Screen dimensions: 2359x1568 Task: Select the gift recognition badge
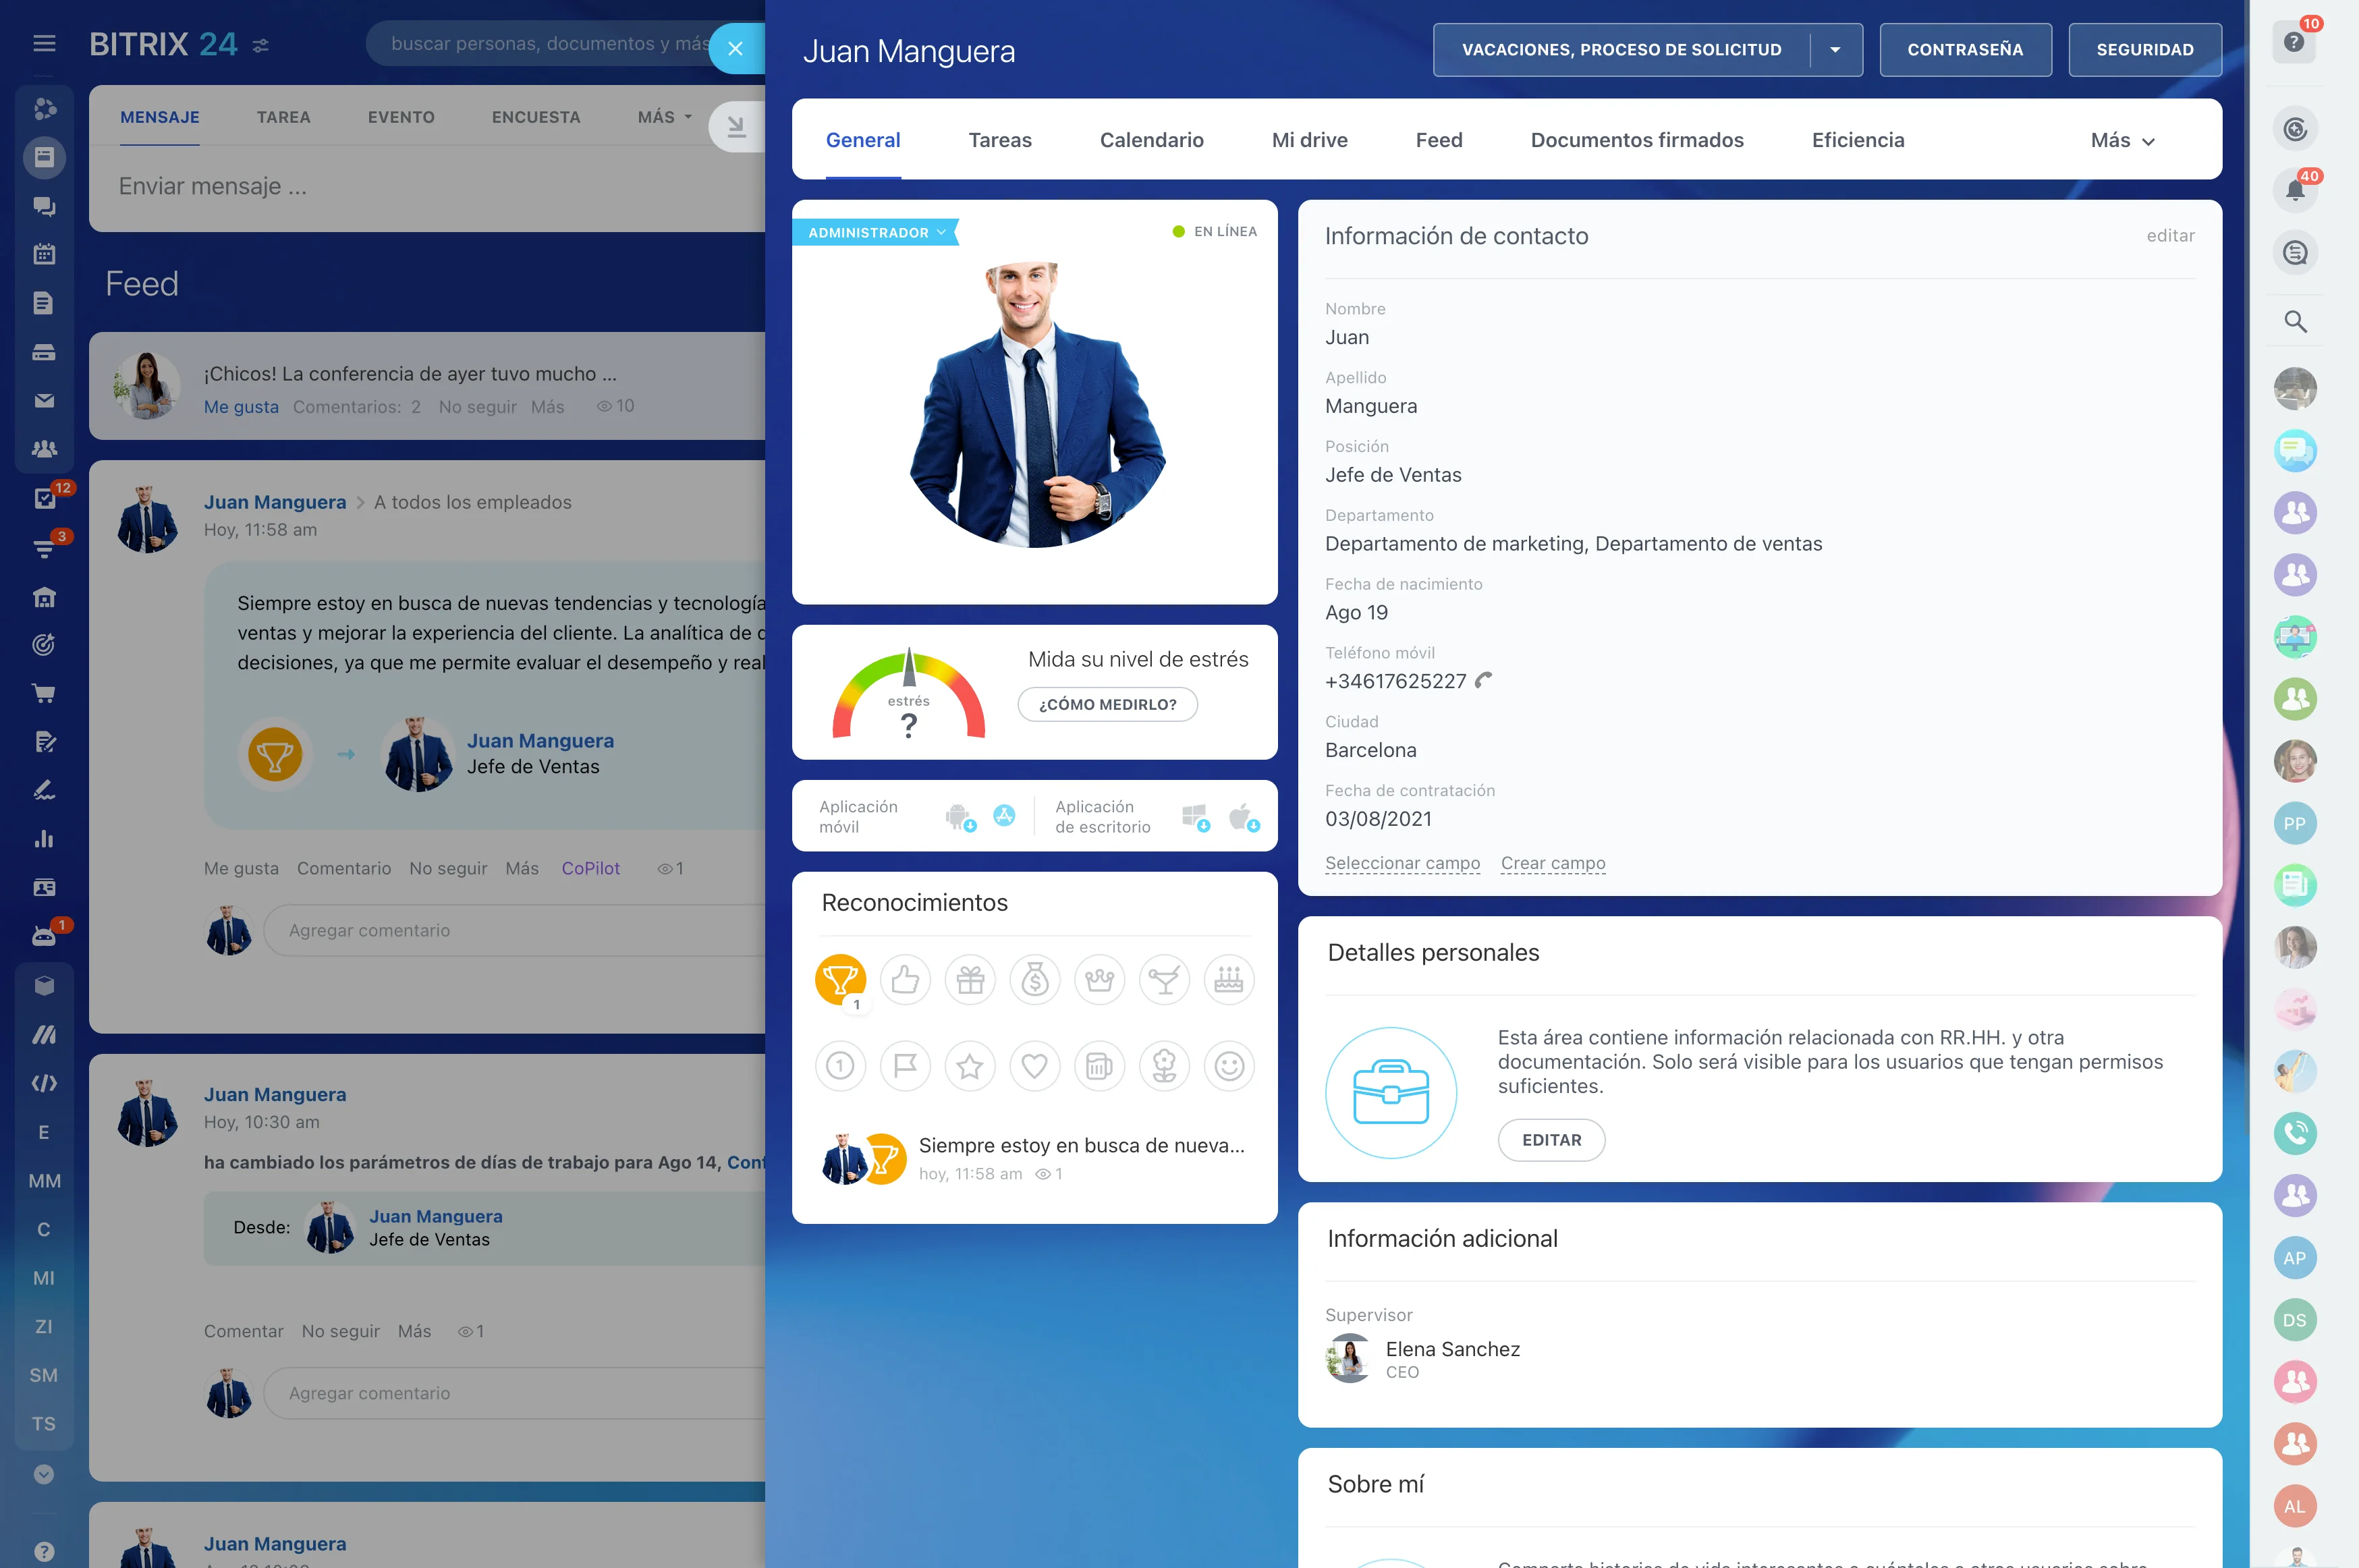[x=970, y=979]
